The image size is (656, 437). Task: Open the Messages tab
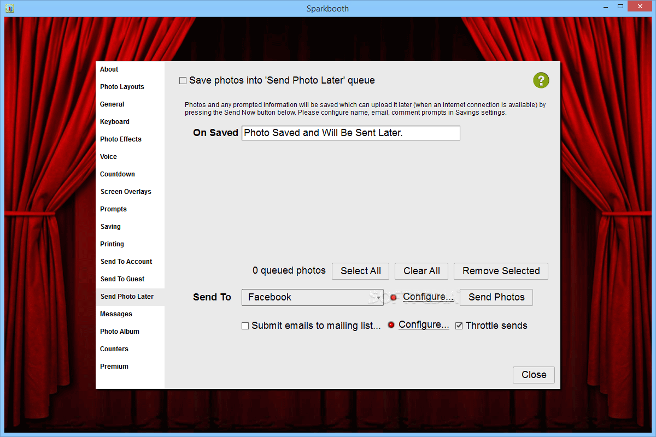point(130,314)
